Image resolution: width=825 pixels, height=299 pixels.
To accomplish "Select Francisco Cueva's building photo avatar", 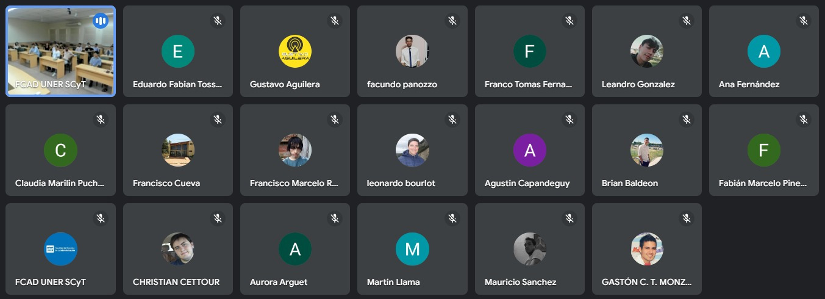I will click(178, 150).
